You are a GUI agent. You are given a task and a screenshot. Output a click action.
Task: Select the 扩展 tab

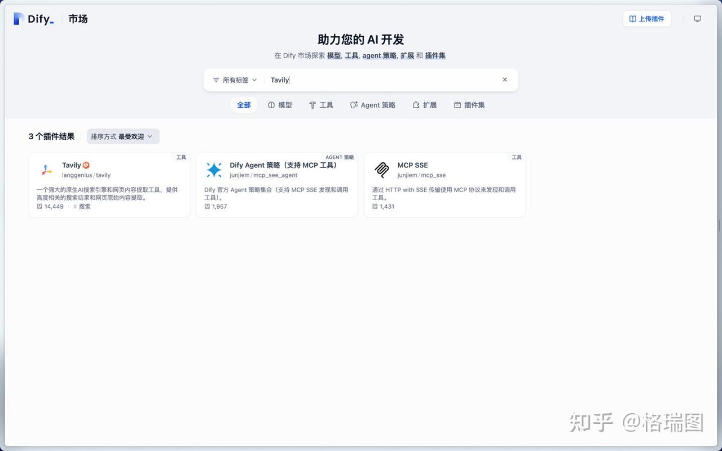pos(425,105)
